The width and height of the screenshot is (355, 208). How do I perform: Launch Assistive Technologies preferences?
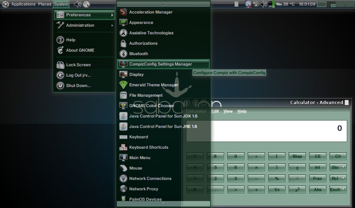click(163, 33)
